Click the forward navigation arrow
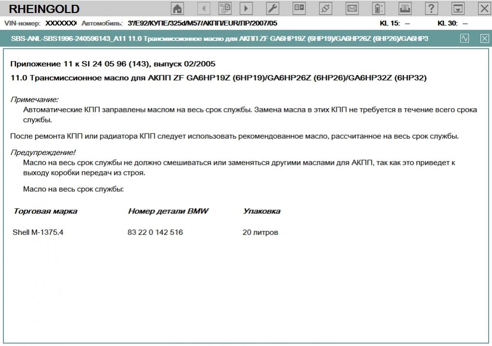The image size is (492, 346). point(246,8)
